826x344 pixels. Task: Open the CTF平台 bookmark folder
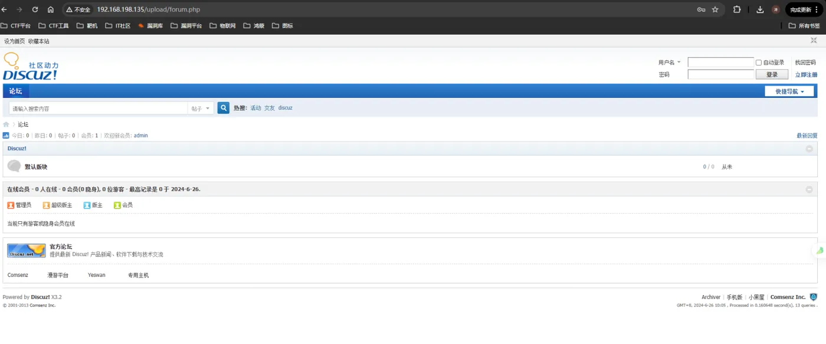tap(16, 26)
